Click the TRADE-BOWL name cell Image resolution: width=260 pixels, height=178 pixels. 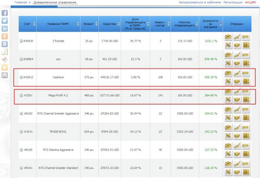(58, 132)
